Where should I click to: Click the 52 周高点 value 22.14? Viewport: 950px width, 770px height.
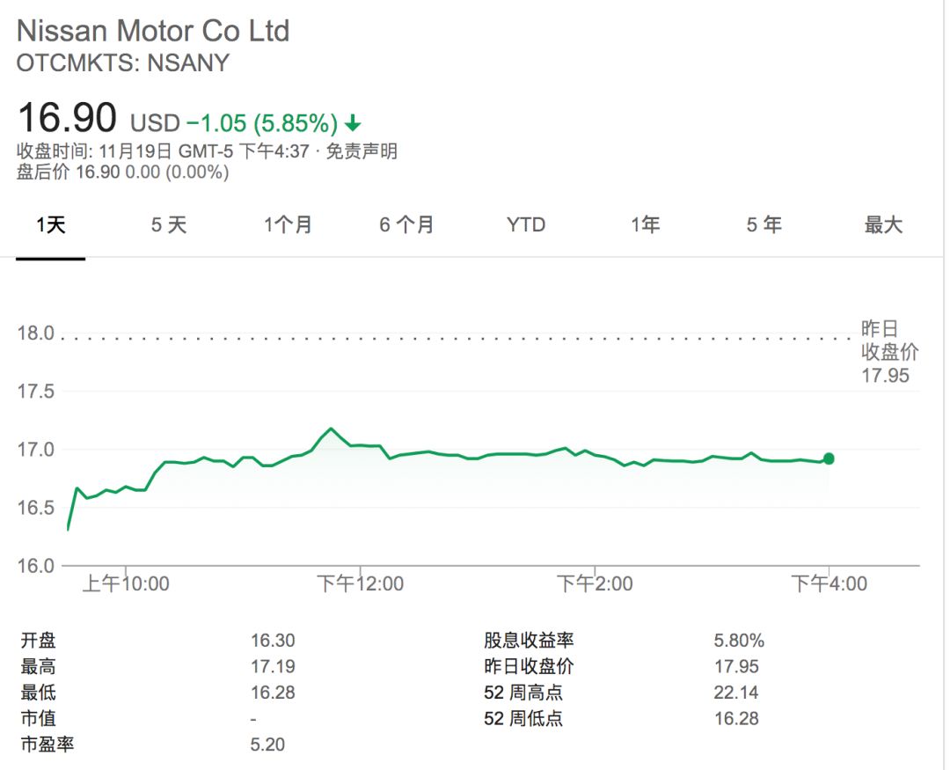736,693
